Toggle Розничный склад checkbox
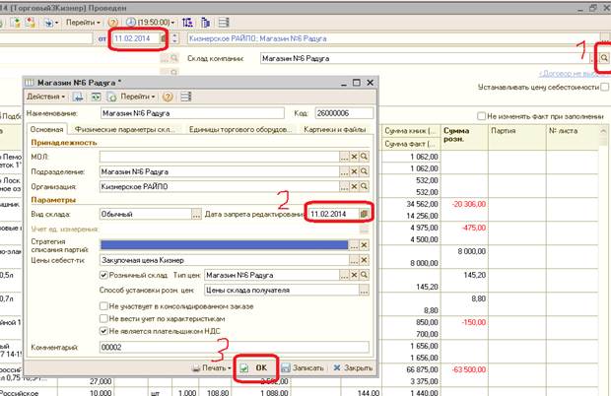 [x=103, y=275]
